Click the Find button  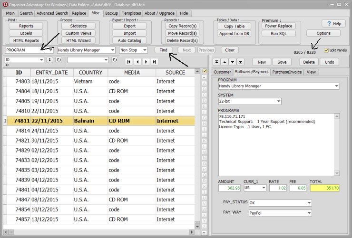pyautogui.click(x=163, y=50)
